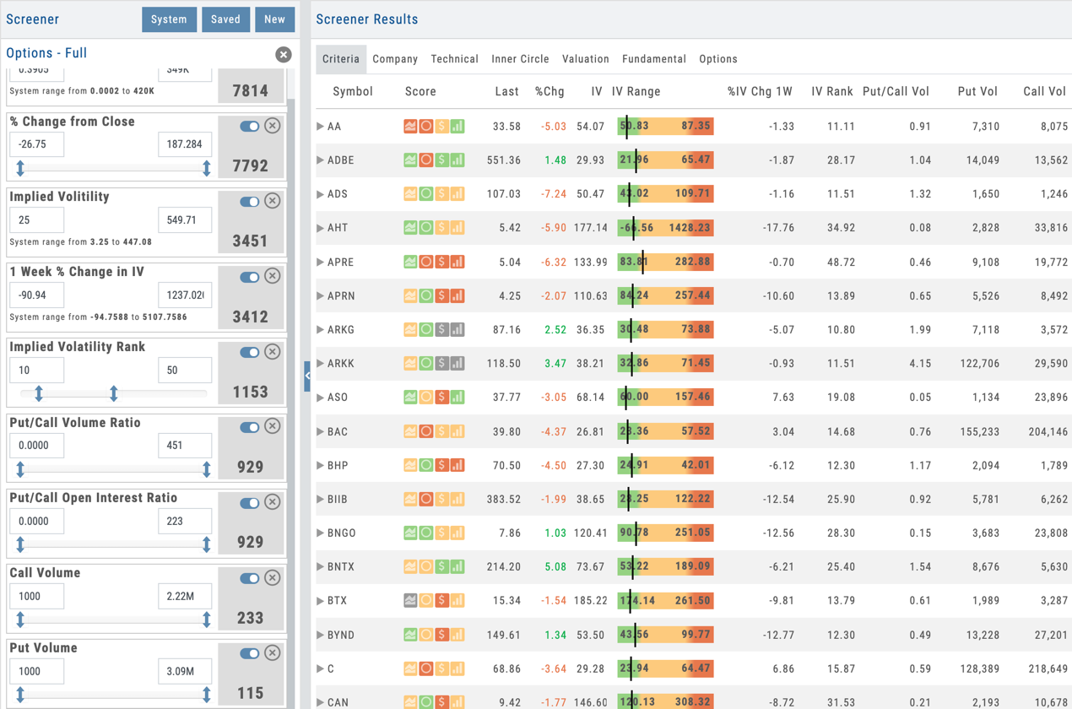Click the bar chart score icon for AHT
Image resolution: width=1072 pixels, height=709 pixels.
click(x=457, y=228)
